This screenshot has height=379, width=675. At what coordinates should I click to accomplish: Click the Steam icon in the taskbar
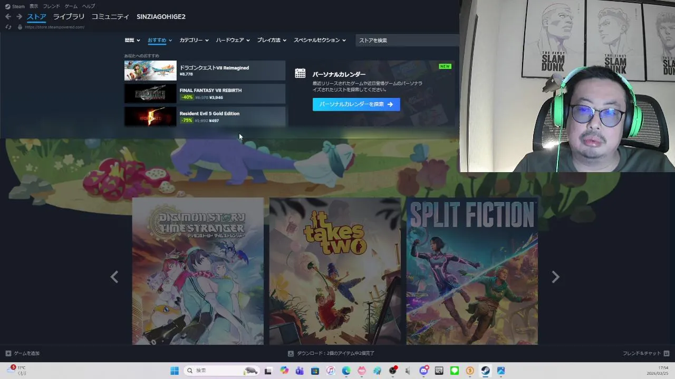tap(485, 371)
